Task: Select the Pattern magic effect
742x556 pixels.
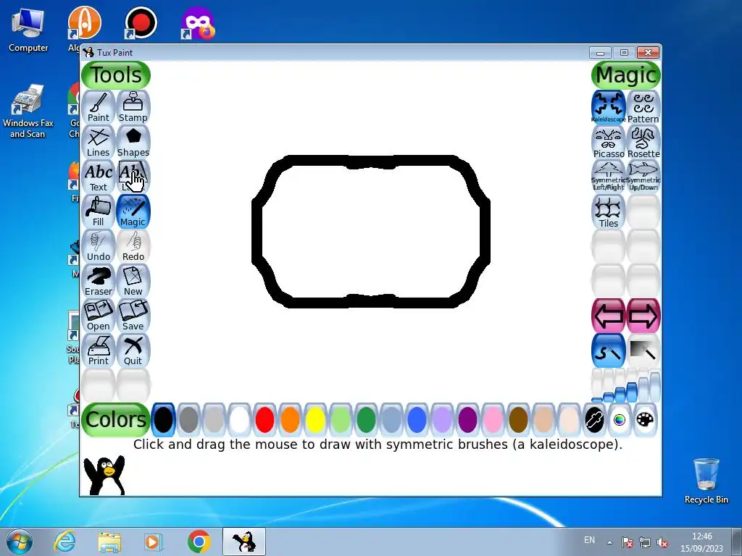Action: point(643,107)
